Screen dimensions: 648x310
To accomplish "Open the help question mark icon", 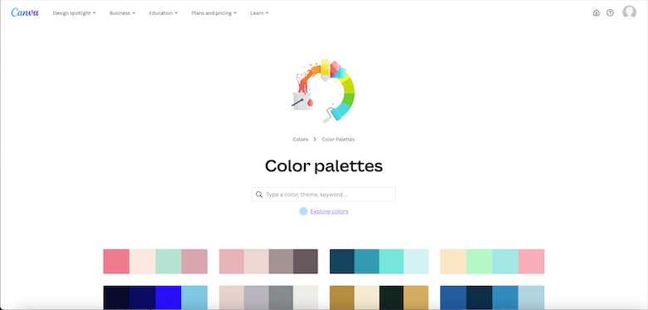I will tap(610, 12).
